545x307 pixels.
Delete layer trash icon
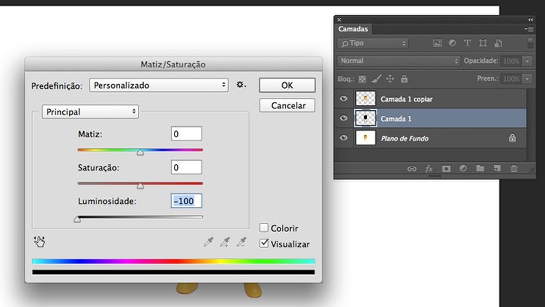[514, 168]
